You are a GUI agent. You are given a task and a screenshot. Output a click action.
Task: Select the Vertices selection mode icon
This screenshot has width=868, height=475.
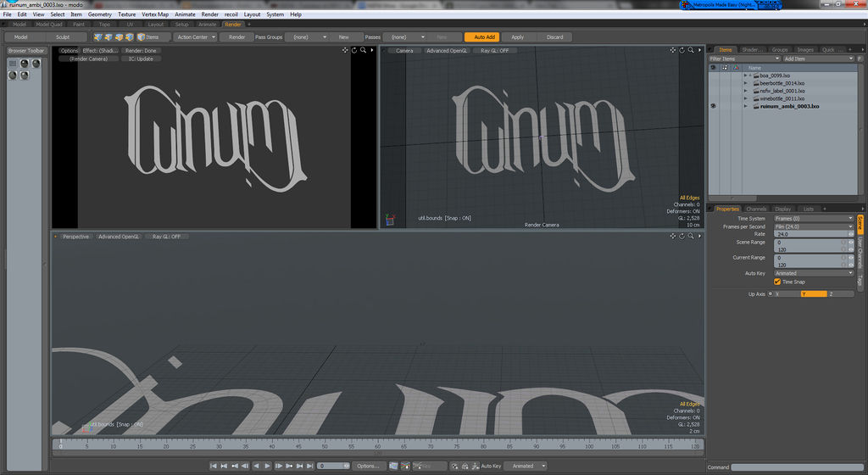(98, 37)
